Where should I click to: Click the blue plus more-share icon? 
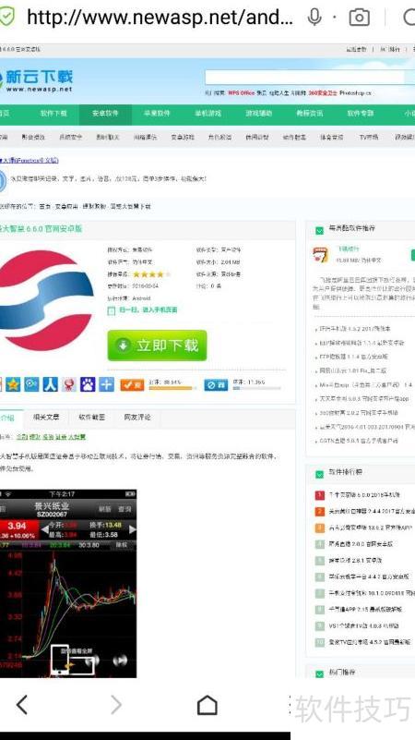pos(106,384)
